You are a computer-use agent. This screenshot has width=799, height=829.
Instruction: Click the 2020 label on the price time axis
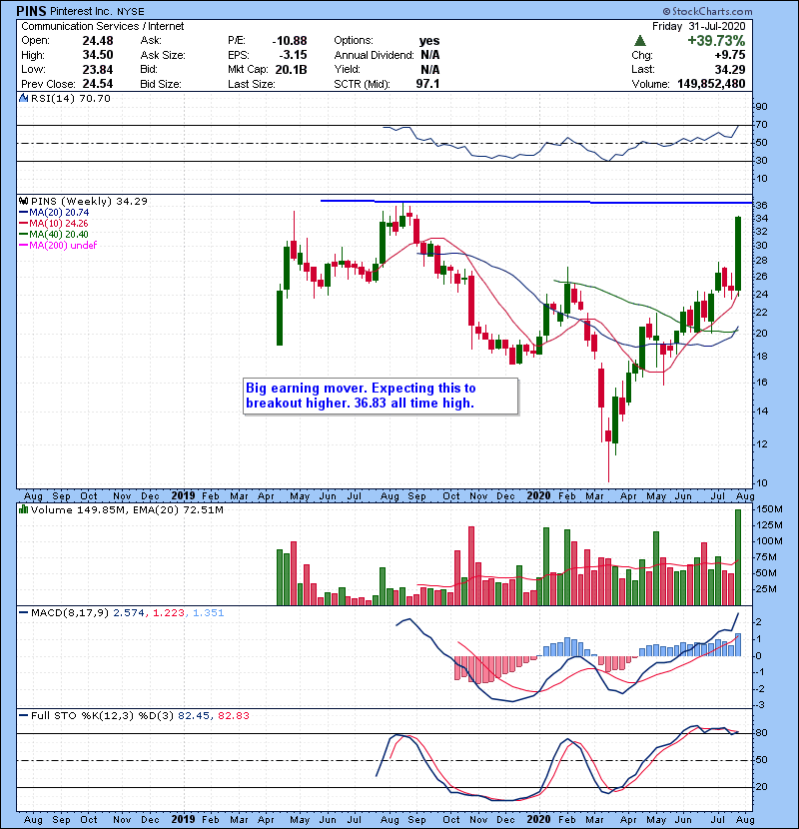539,496
